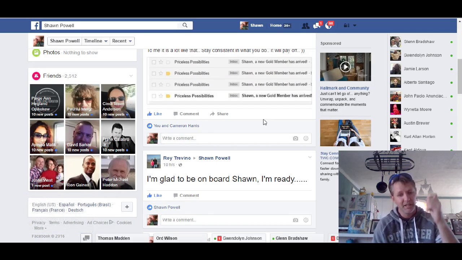Go to Home in the top bar
Viewport: 462px width, 260px height.
[x=276, y=25]
